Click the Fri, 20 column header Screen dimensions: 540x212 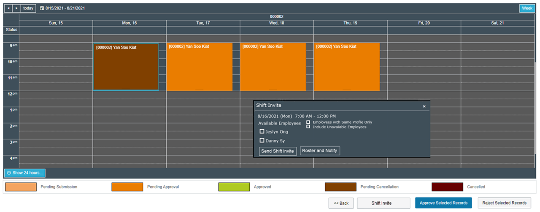click(424, 23)
